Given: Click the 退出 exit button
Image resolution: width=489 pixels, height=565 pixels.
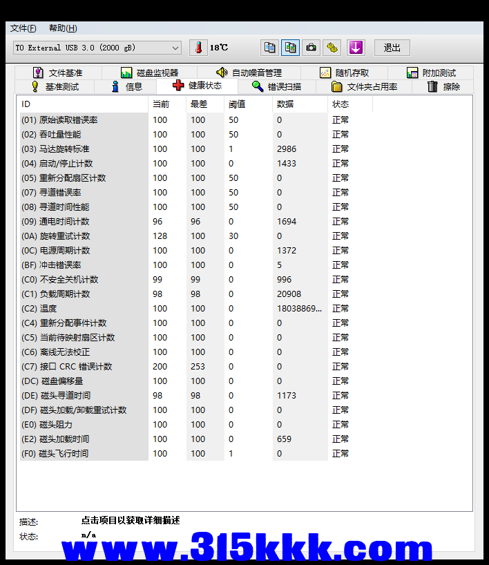Looking at the screenshot, I should [392, 48].
